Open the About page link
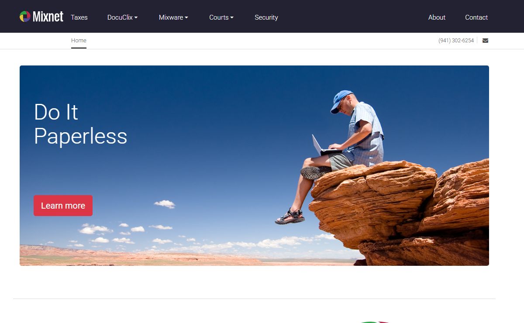 point(437,17)
